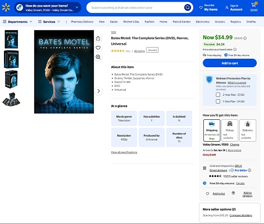
Task: Open the Grocery menu item
Action: [x=220, y=22]
